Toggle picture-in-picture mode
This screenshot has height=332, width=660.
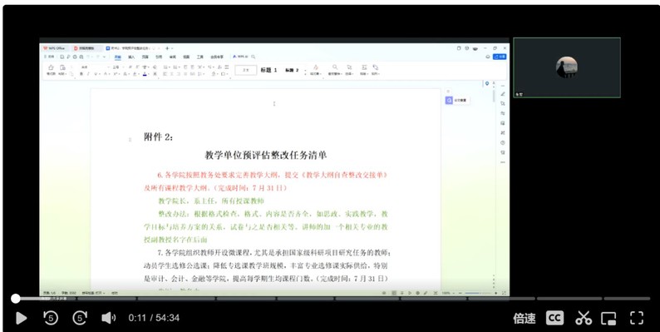pos(608,319)
